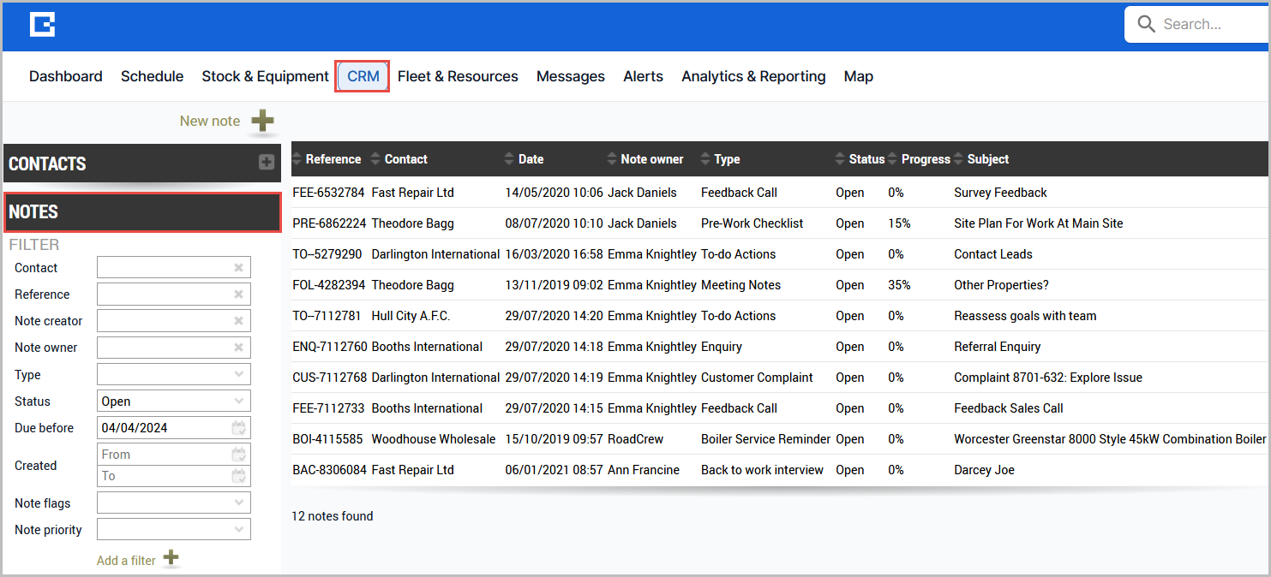Click the Add a filter plus icon
Image resolution: width=1271 pixels, height=577 pixels.
click(171, 559)
